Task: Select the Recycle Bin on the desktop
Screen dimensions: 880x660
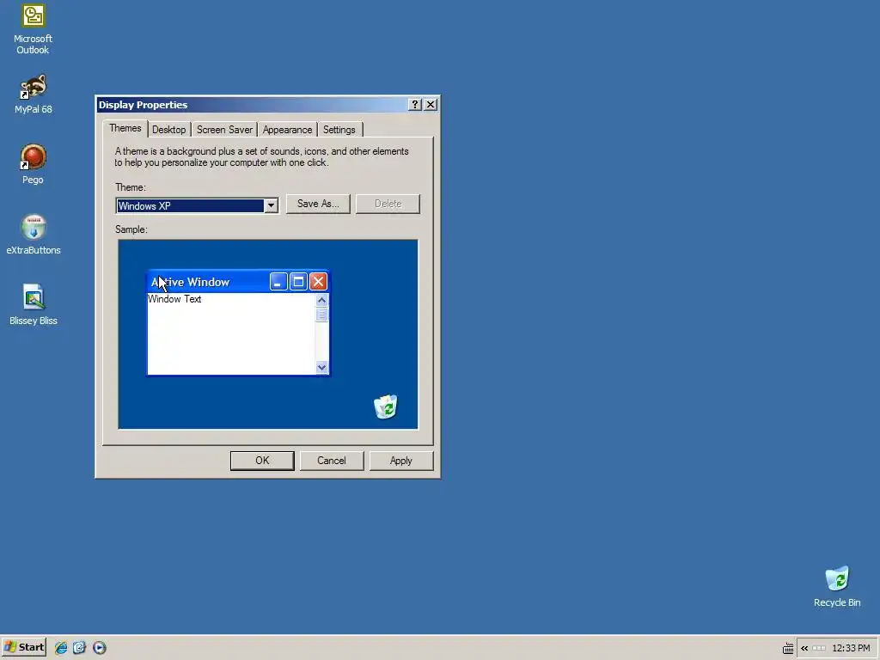Action: coord(837,586)
